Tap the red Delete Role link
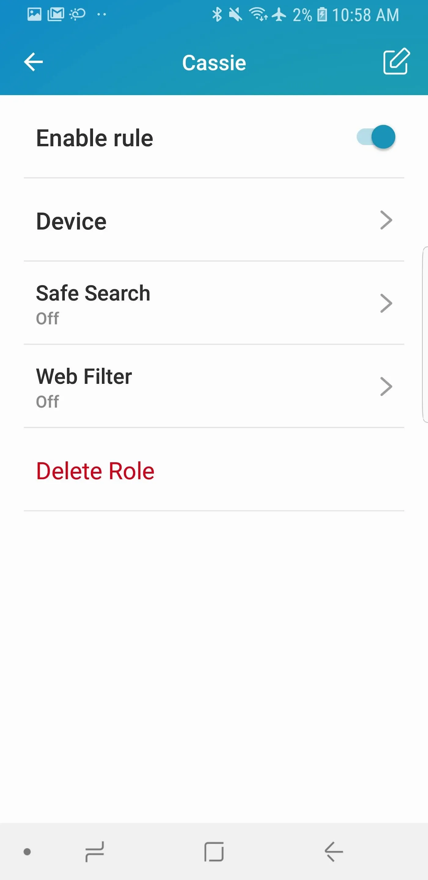This screenshot has width=428, height=880. tap(95, 471)
